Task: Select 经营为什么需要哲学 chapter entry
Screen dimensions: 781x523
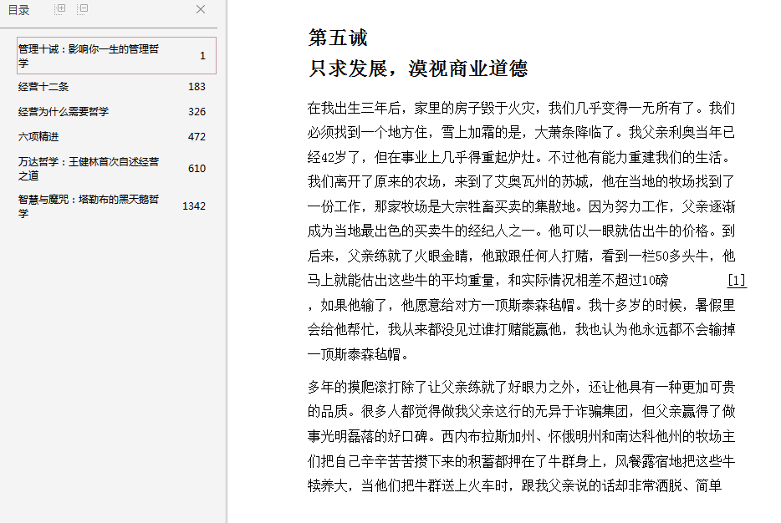Action: [x=64, y=111]
